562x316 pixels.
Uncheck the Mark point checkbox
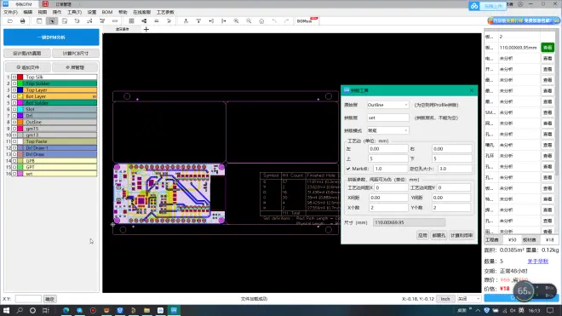point(348,169)
